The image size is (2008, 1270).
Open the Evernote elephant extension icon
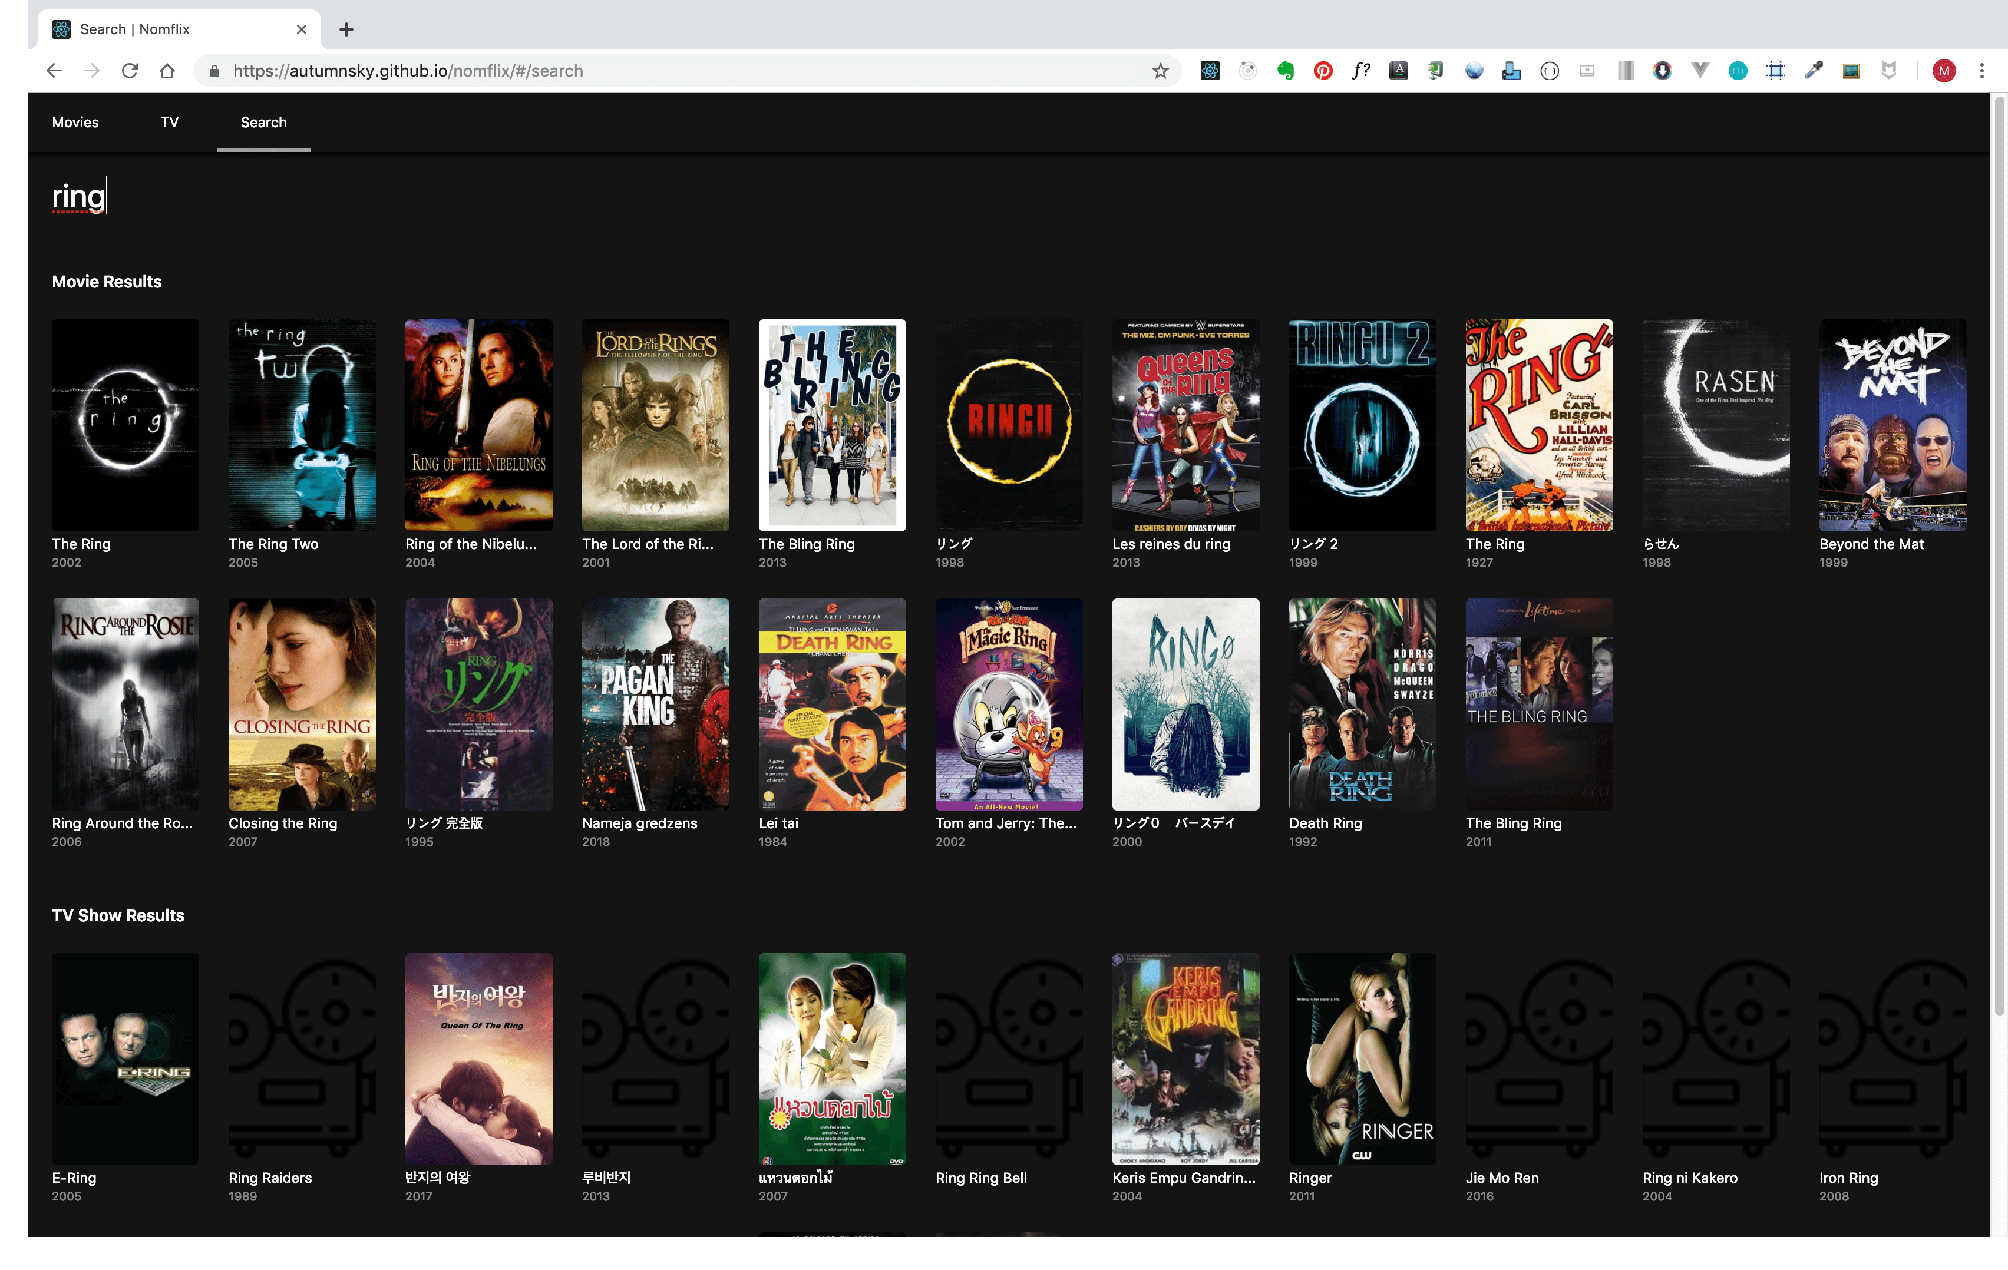click(x=1285, y=71)
